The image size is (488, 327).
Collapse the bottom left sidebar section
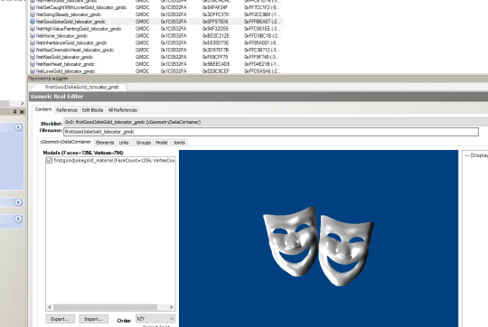[x=18, y=219]
